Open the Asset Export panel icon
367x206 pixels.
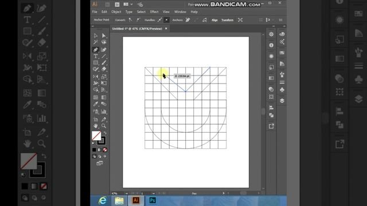pos(271,126)
